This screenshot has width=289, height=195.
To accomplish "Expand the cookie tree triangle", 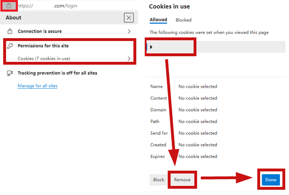I will [151, 47].
